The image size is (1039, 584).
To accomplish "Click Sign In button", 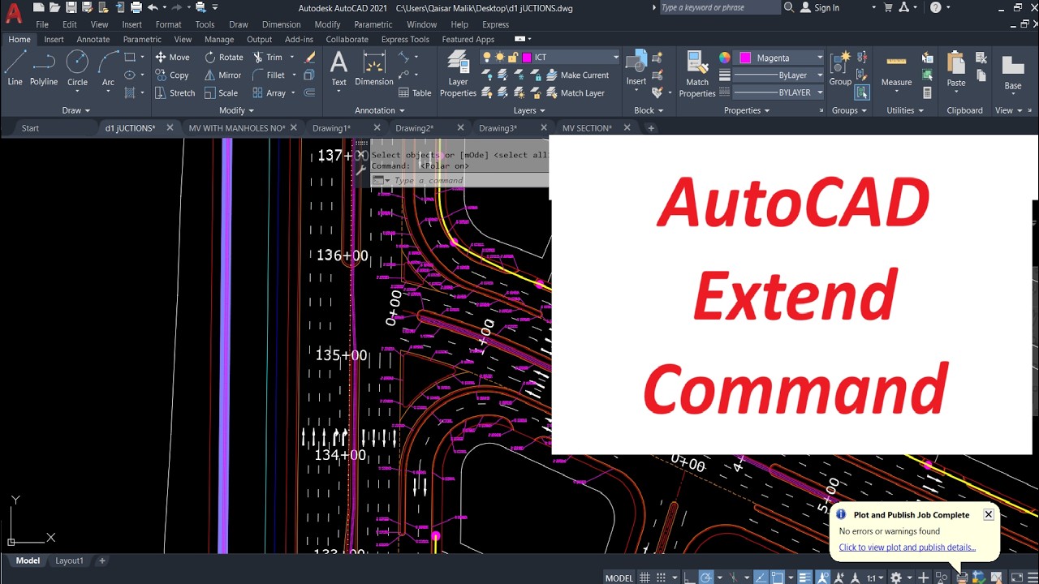I will (820, 7).
